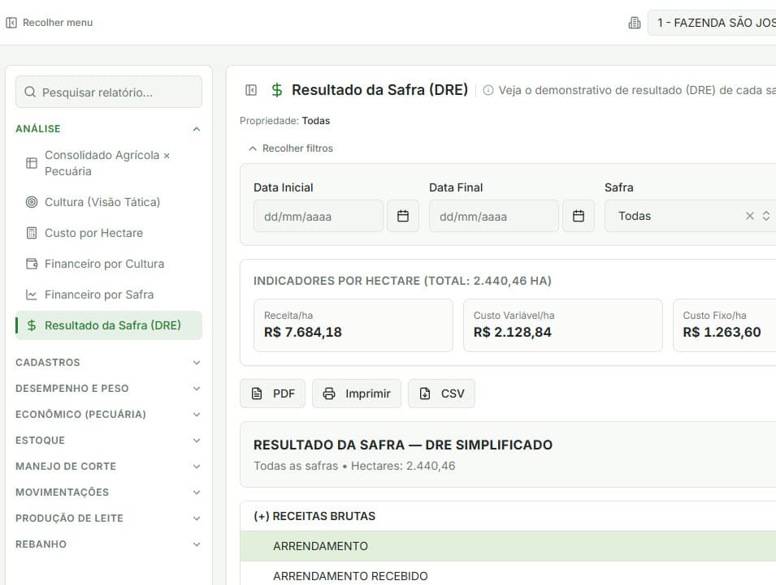Expand the PRODUÇÃO DE LEITE section
This screenshot has width=776, height=585.
108,518
